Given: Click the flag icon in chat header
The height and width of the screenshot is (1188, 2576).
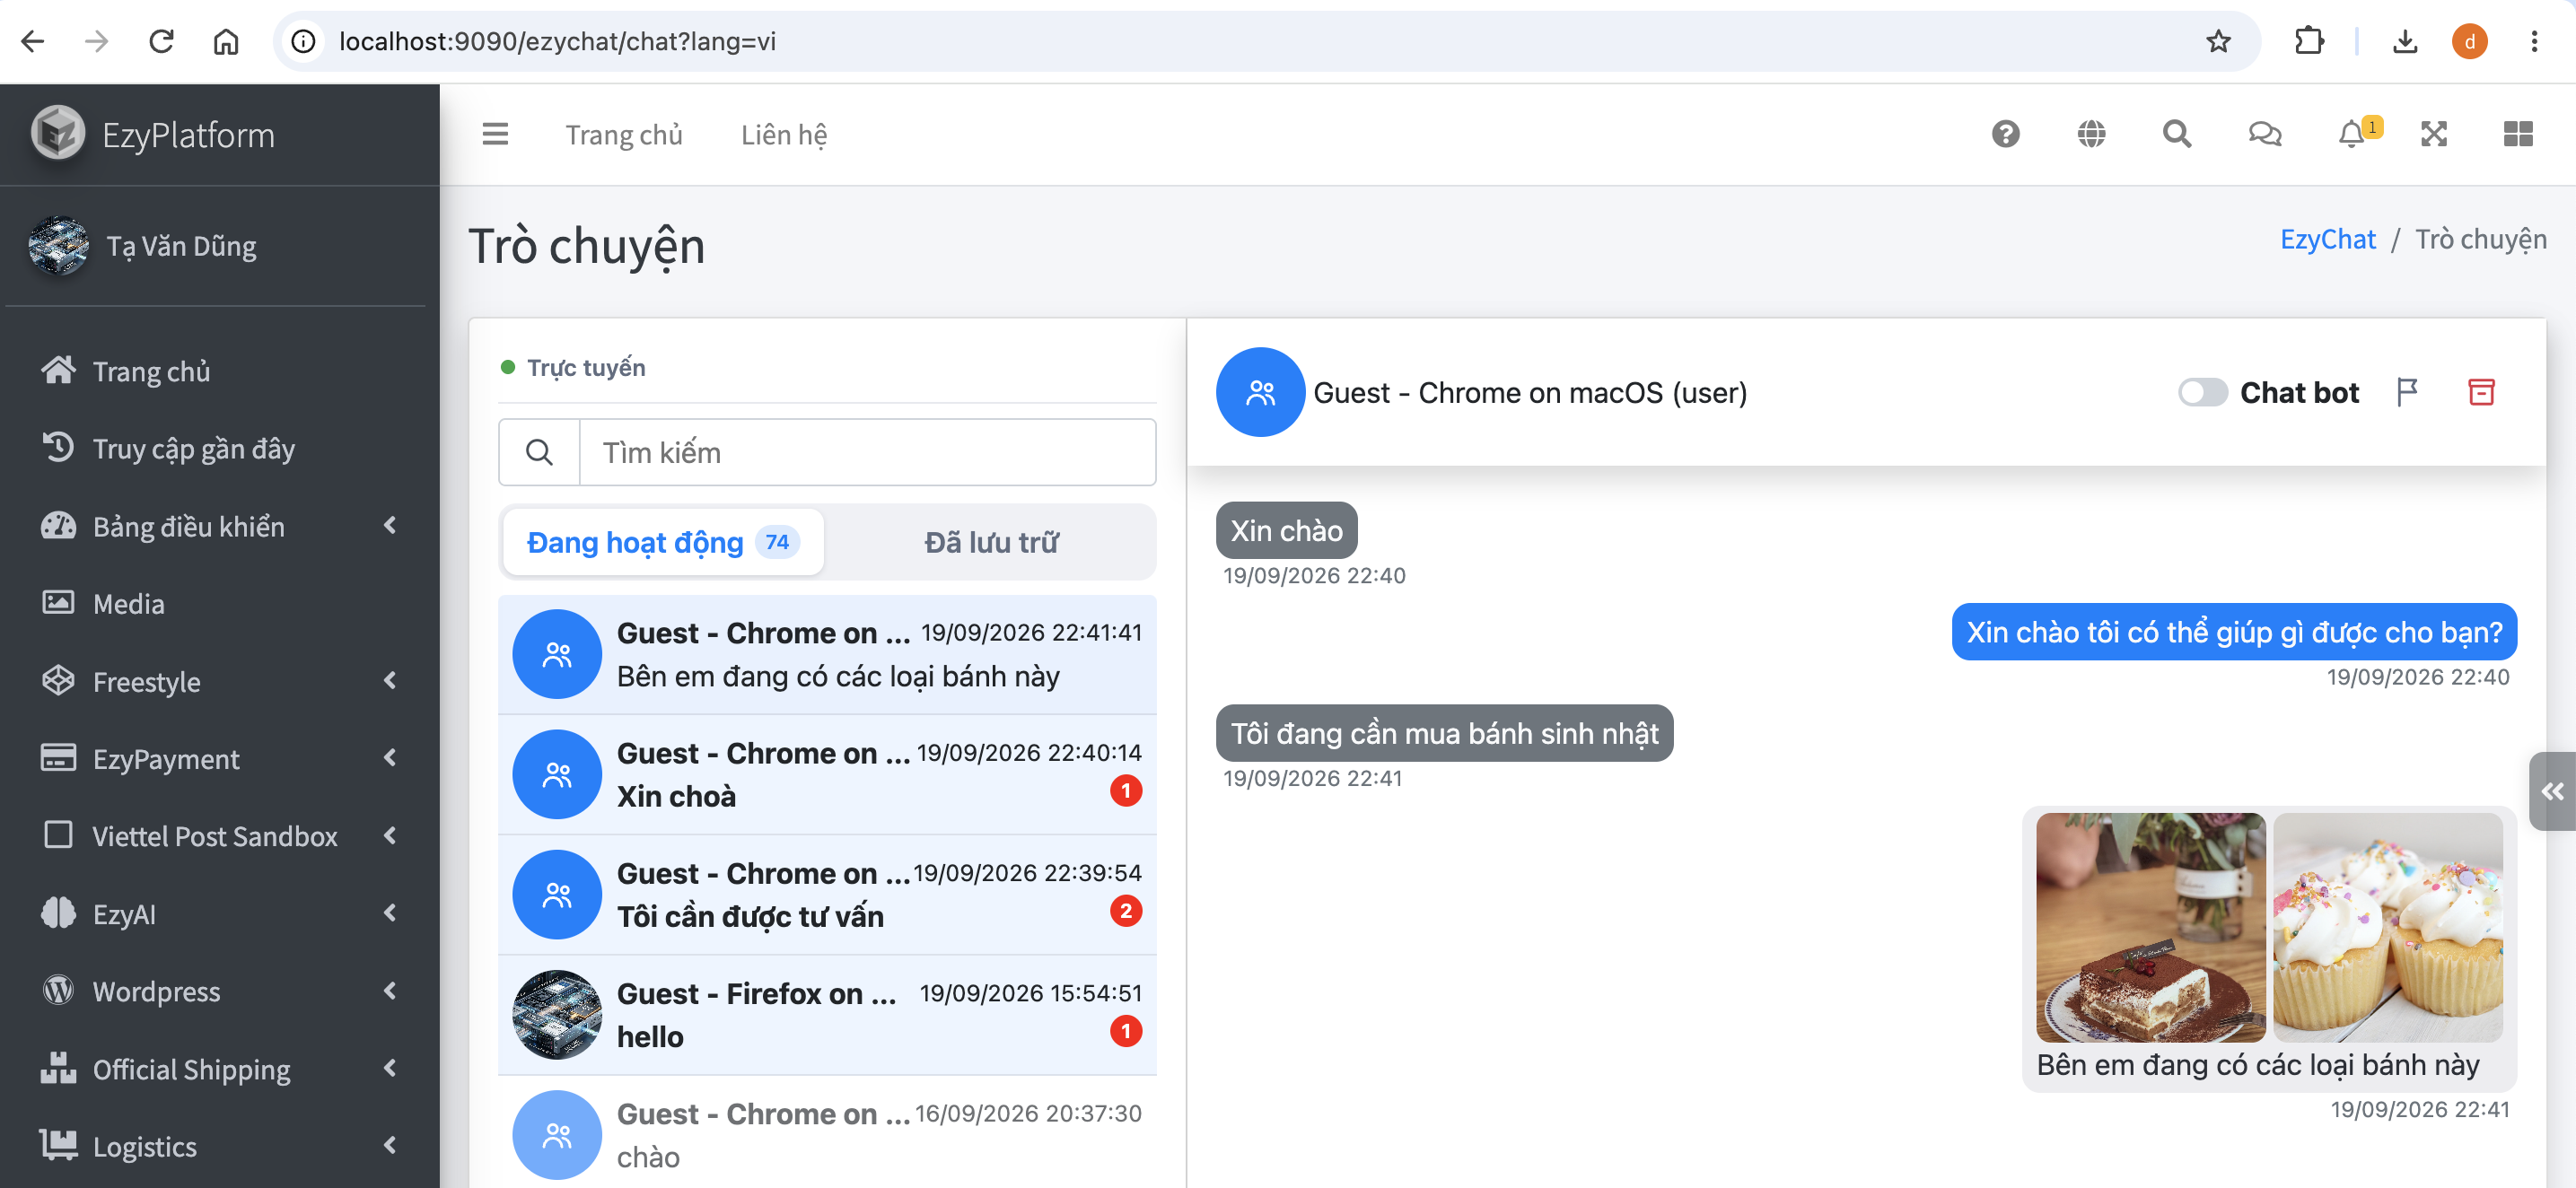Looking at the screenshot, I should coord(2406,392).
